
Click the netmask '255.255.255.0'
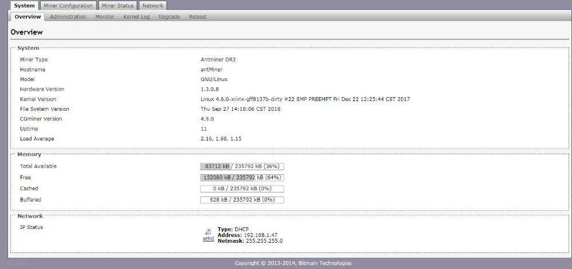pos(264,240)
